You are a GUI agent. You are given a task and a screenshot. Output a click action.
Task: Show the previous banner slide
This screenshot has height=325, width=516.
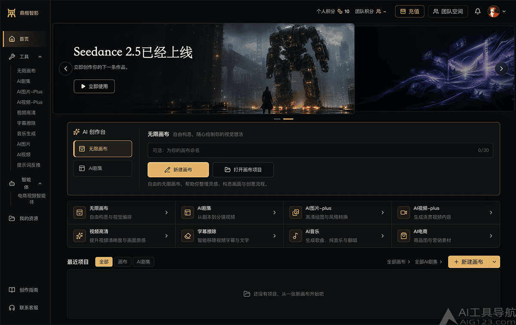[x=65, y=68]
